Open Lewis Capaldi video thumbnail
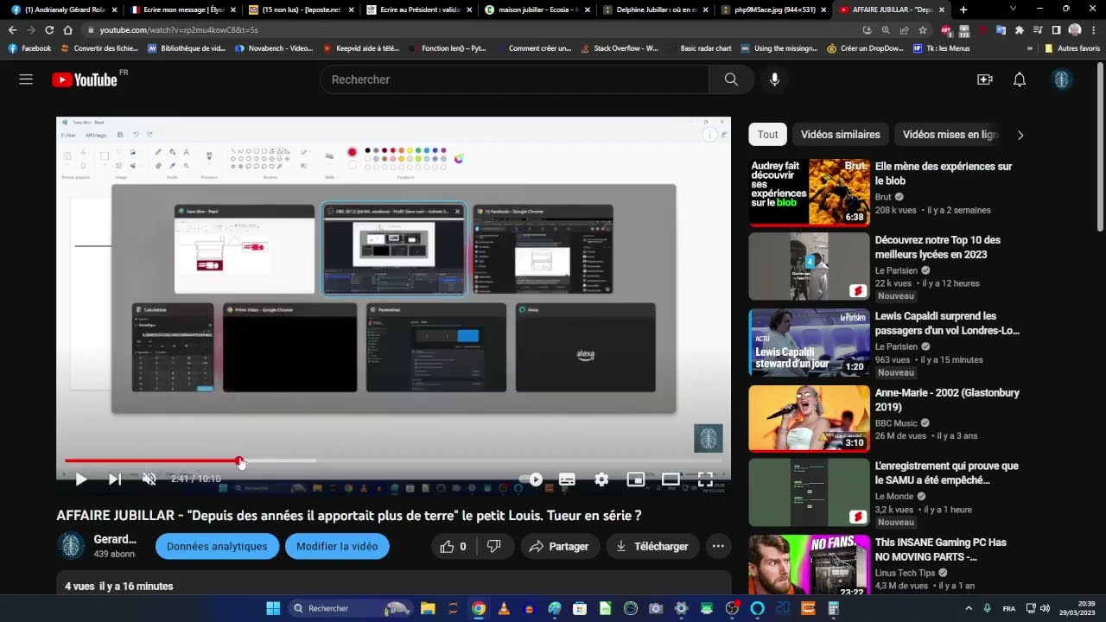The image size is (1106, 622). click(x=809, y=342)
